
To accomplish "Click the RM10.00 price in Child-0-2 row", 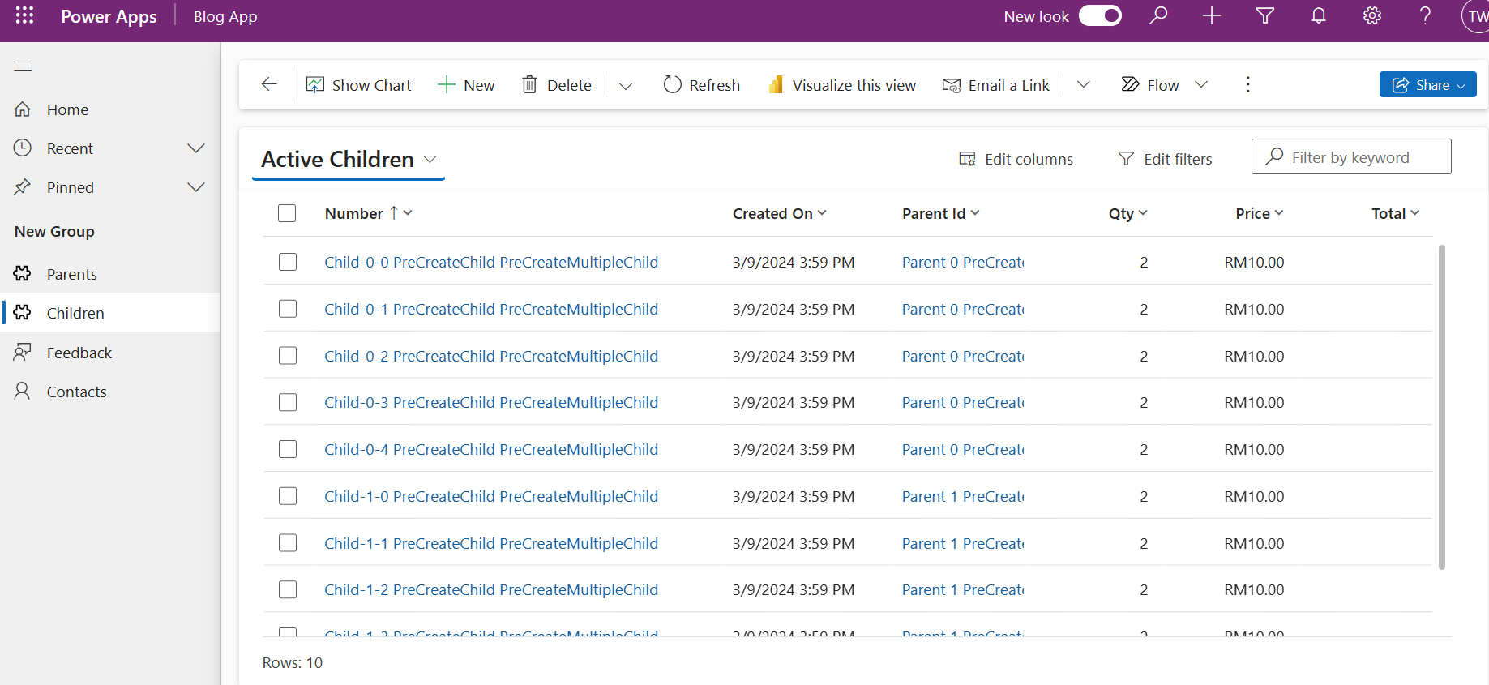I will click(1254, 356).
